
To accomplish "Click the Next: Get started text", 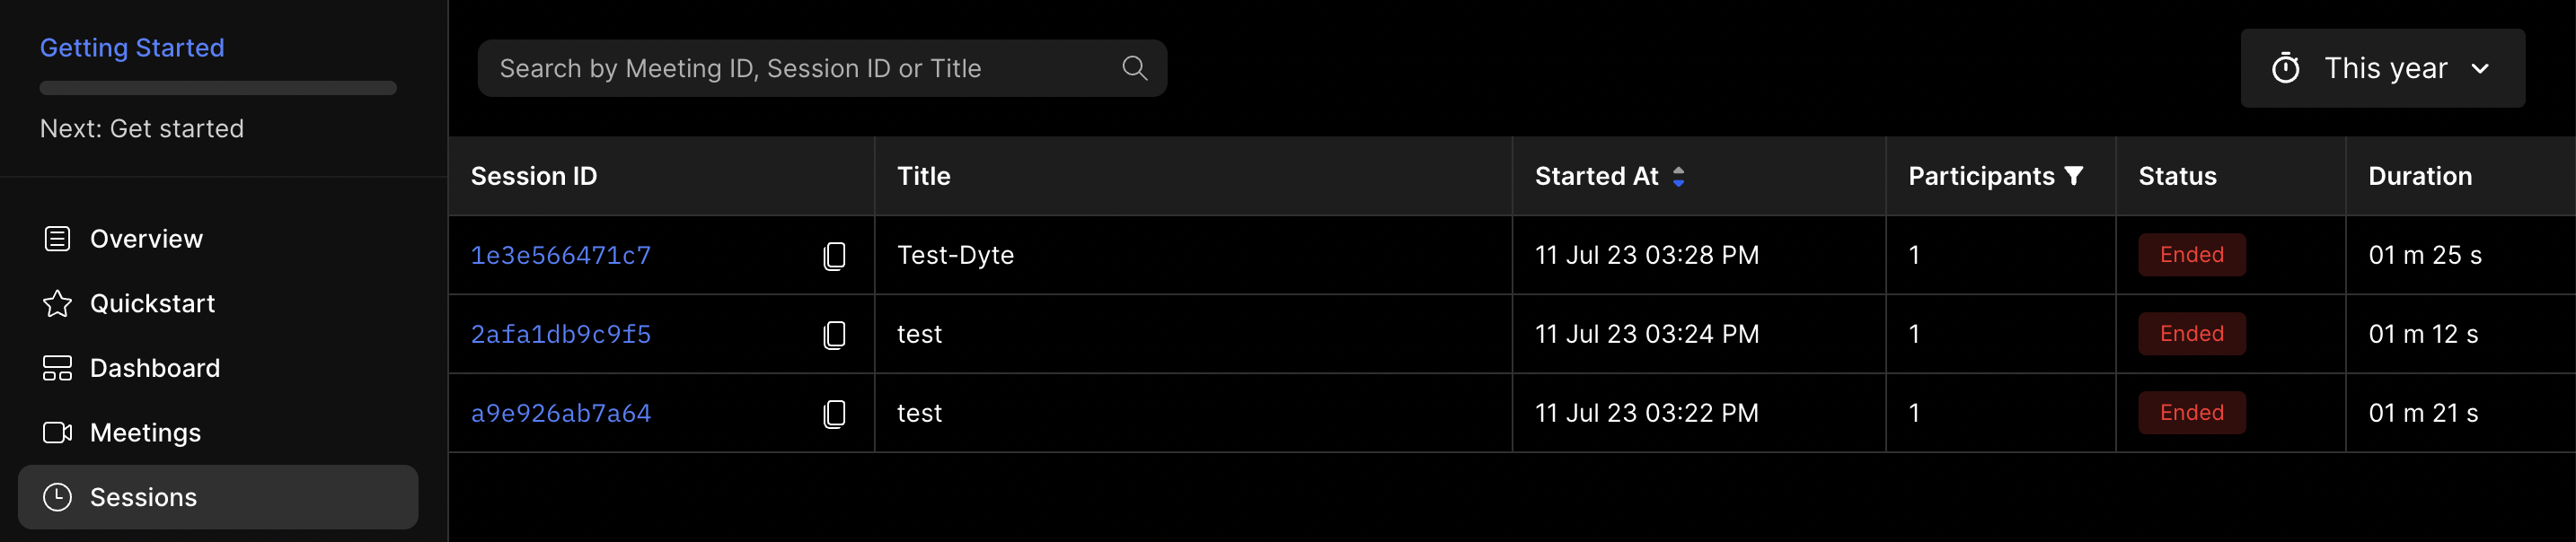I will tap(142, 128).
